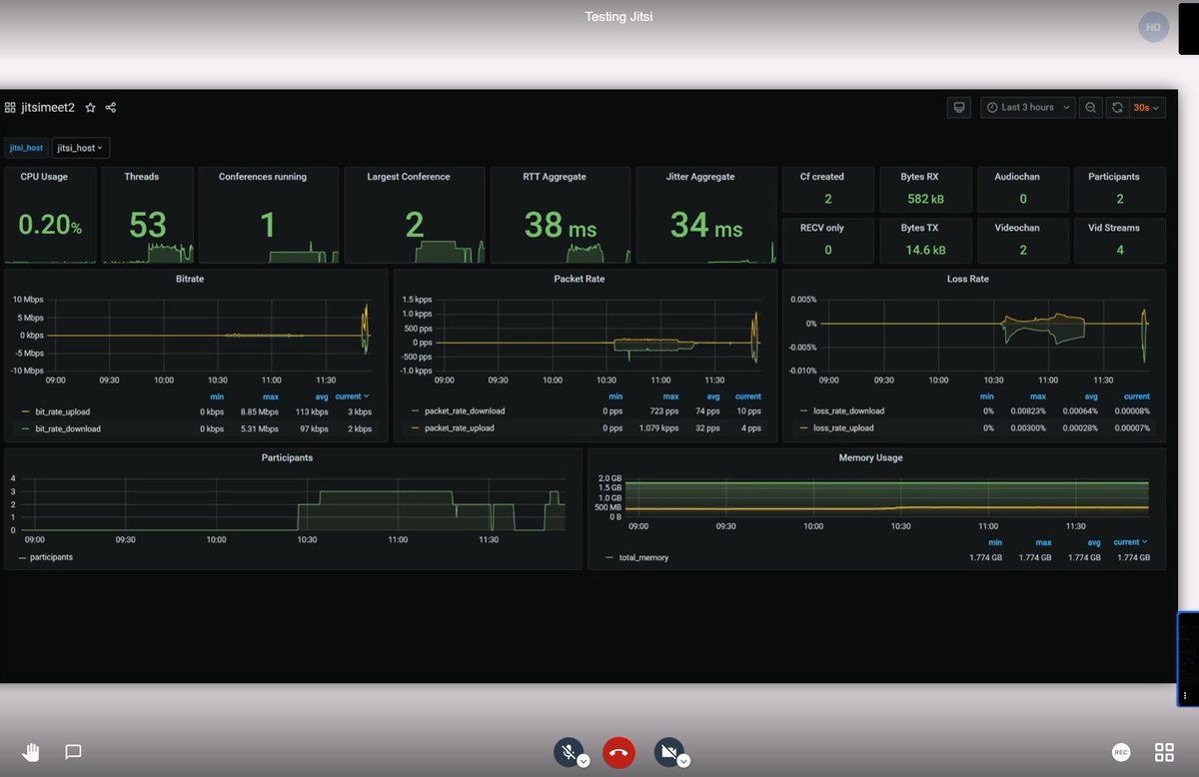Image resolution: width=1199 pixels, height=777 pixels.
Task: Open the Videochan panel title
Action: (1017, 228)
